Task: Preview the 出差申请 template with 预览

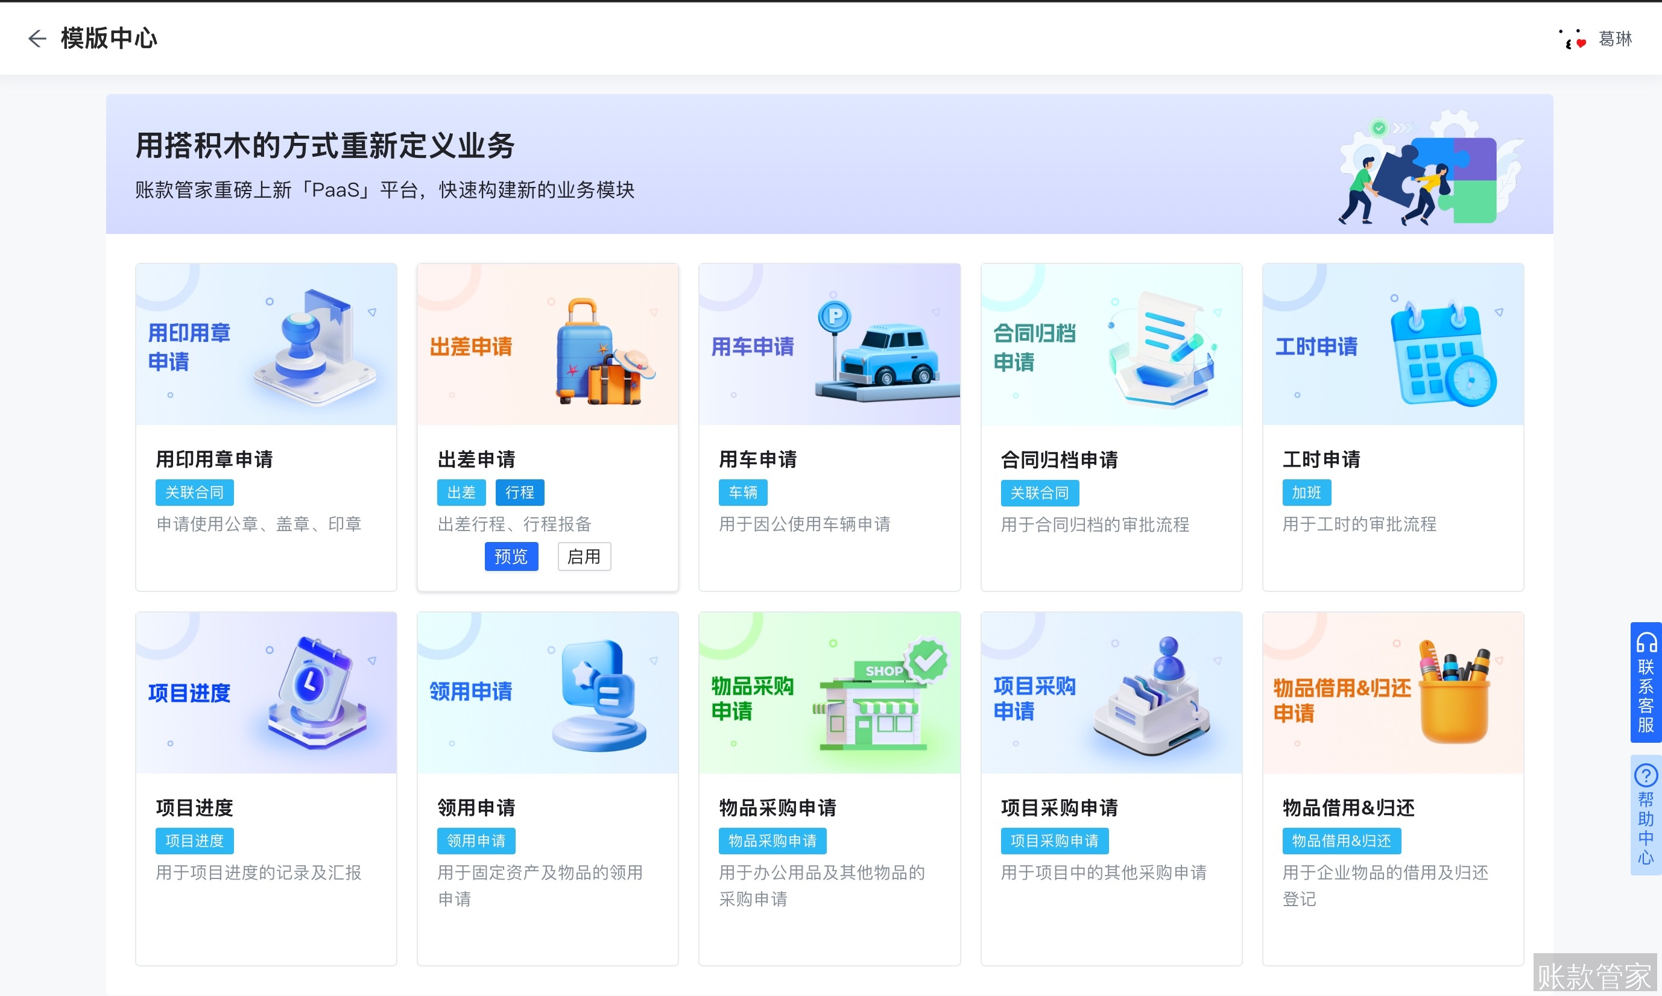Action: coord(511,556)
